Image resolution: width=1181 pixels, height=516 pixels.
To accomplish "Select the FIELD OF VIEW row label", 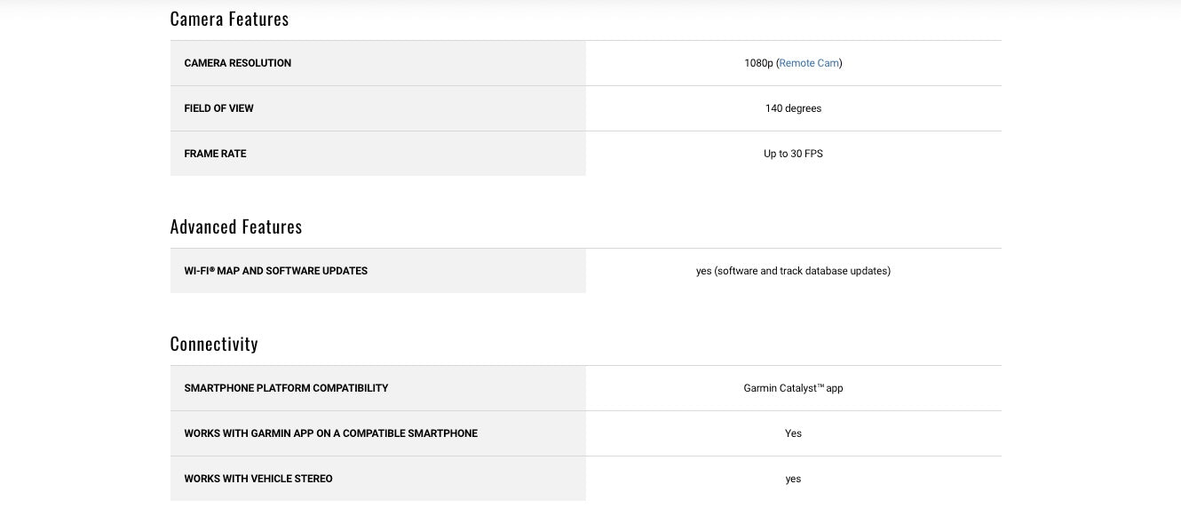I will coord(218,108).
